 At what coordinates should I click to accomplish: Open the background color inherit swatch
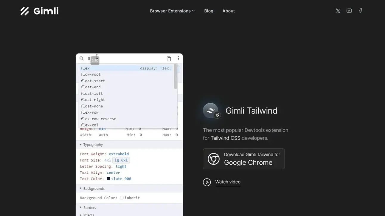tap(122, 198)
